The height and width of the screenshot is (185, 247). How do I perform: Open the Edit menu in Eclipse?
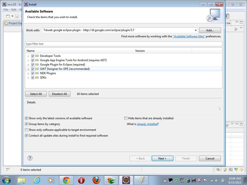click(13, 9)
